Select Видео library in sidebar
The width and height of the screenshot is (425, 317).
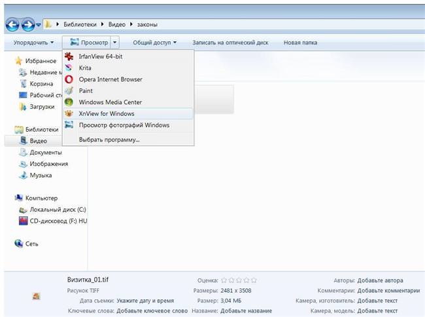[x=38, y=141]
